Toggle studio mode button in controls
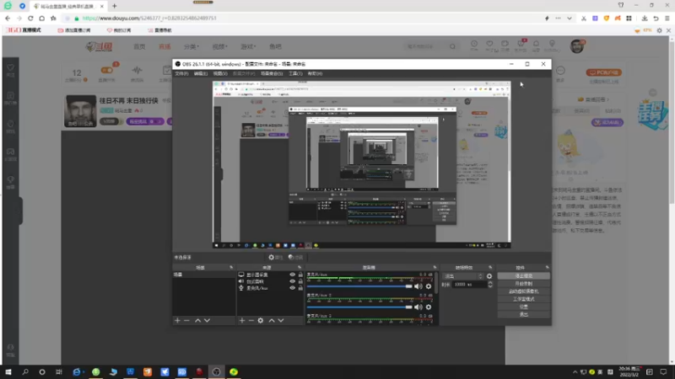The height and width of the screenshot is (379, 675). click(523, 299)
